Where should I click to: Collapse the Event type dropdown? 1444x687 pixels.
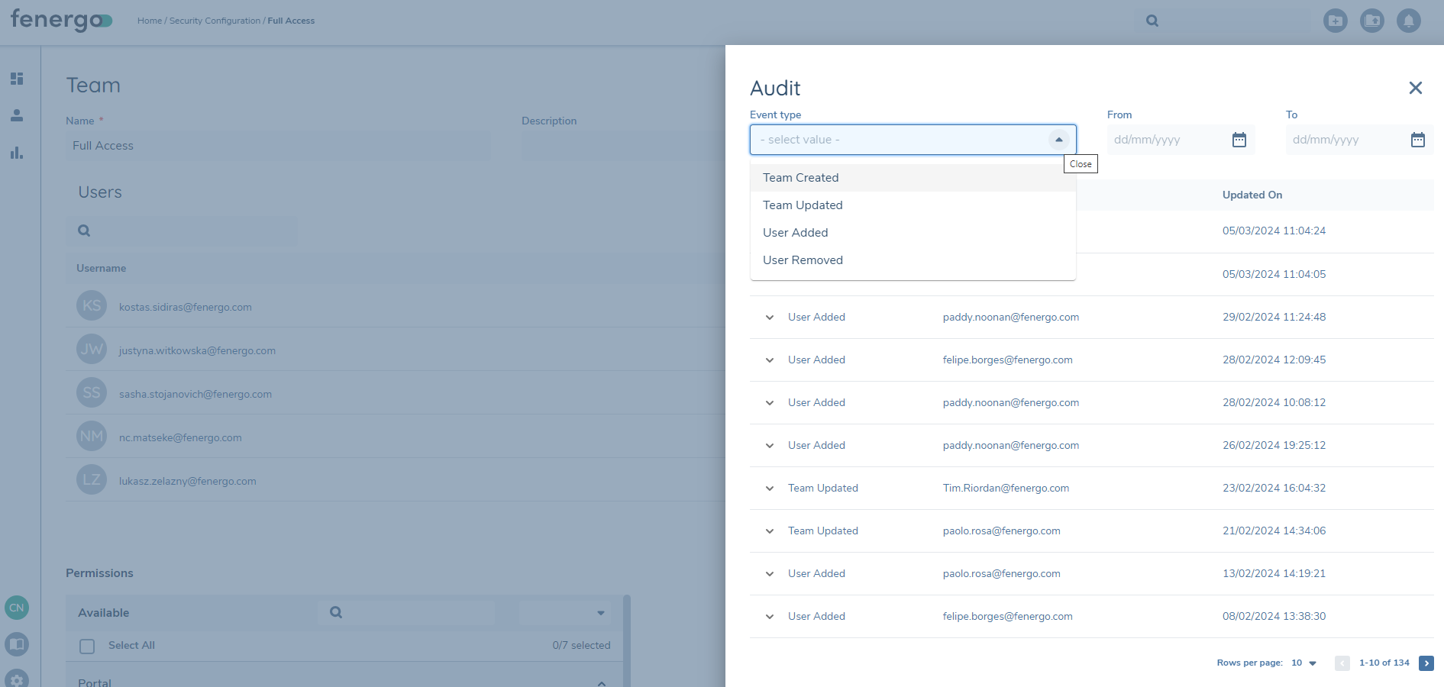[1060, 140]
